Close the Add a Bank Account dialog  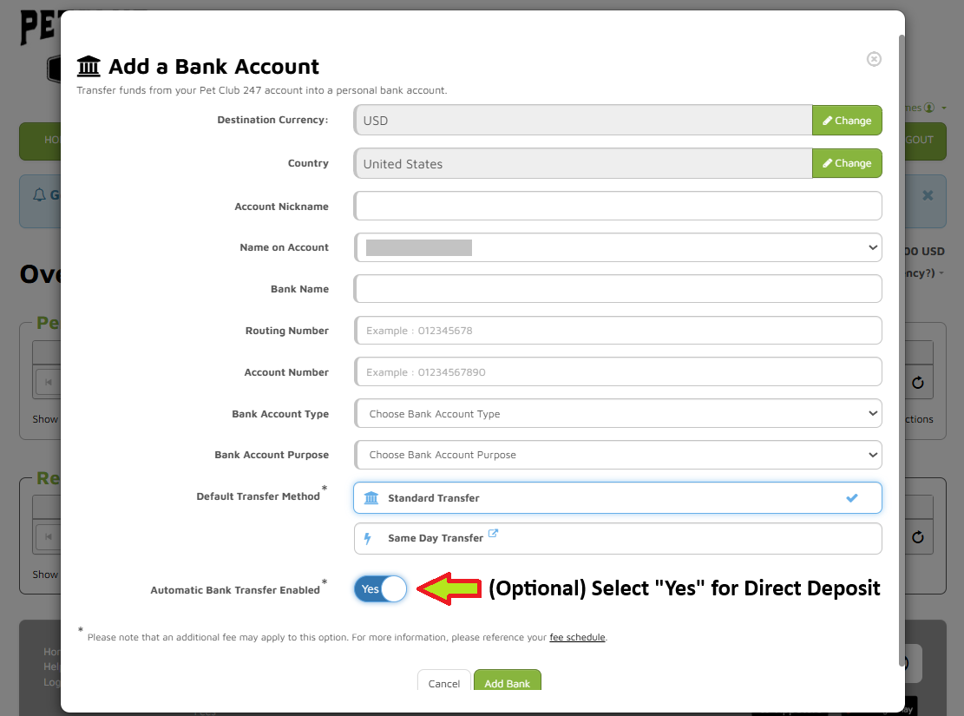[x=874, y=59]
